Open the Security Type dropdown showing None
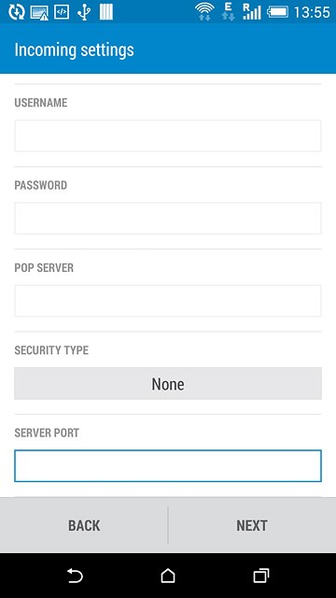The width and height of the screenshot is (336, 598). tap(168, 384)
